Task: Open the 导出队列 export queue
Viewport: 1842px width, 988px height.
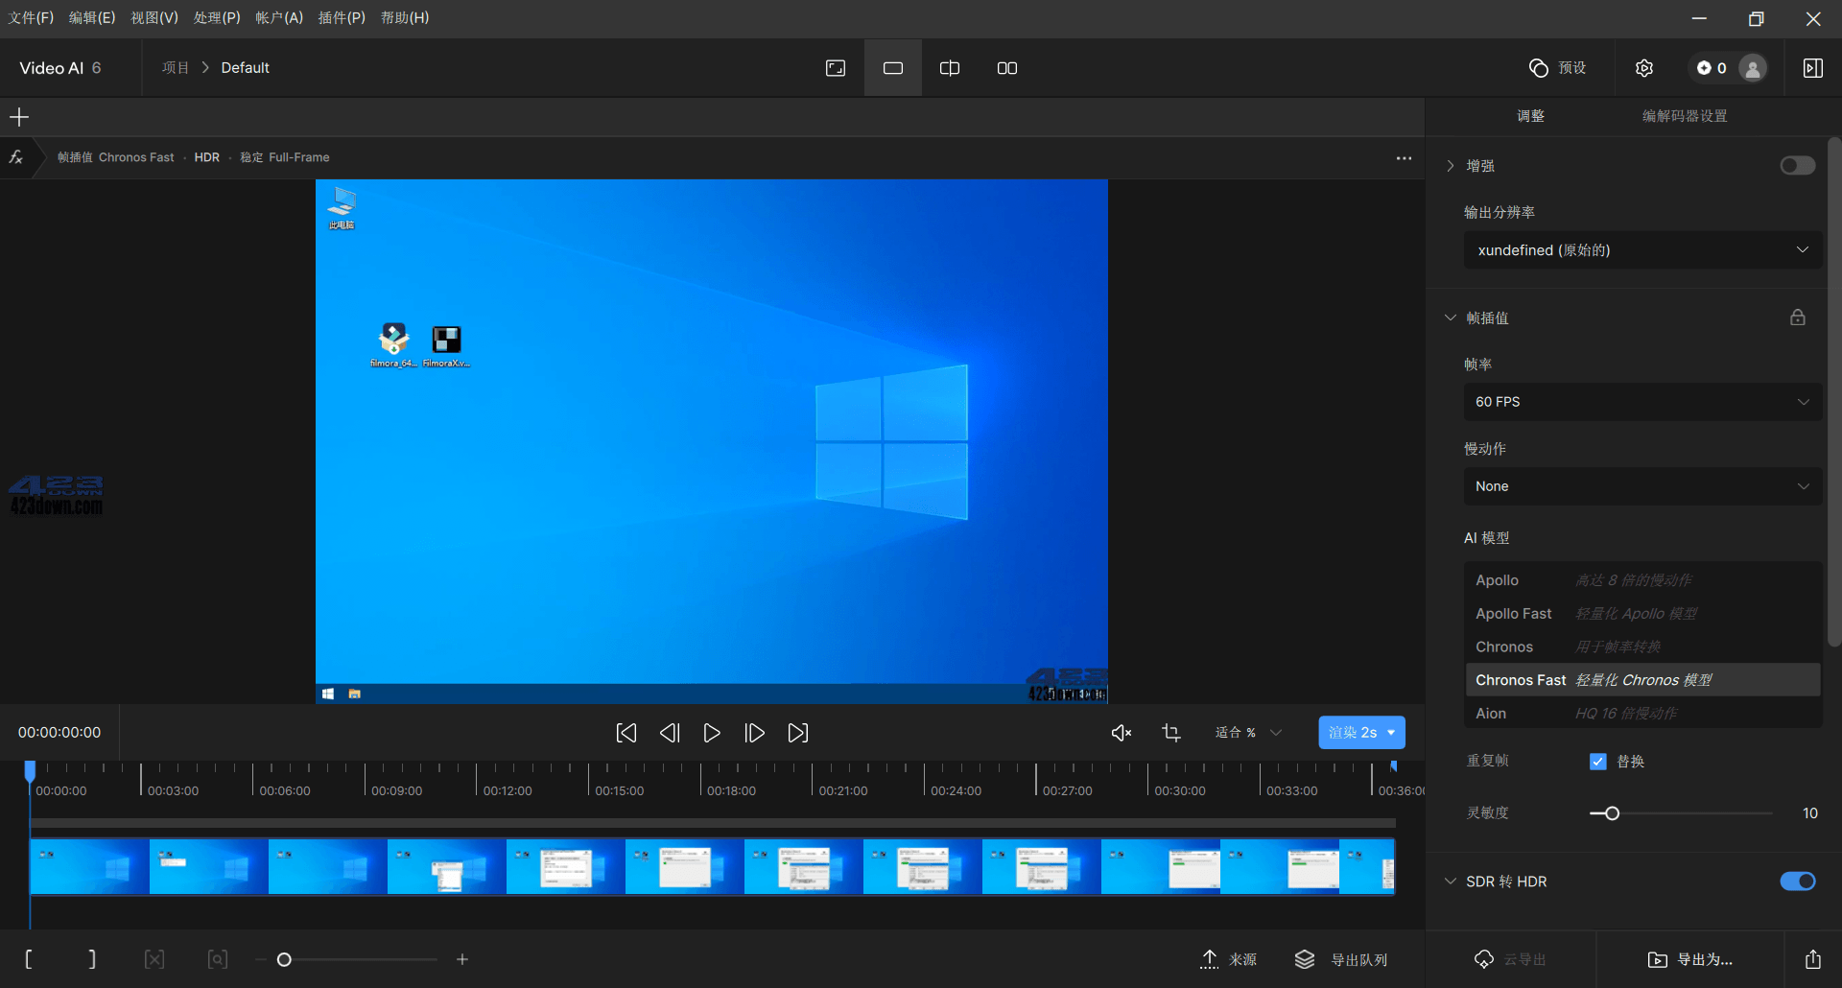Action: pyautogui.click(x=1341, y=959)
